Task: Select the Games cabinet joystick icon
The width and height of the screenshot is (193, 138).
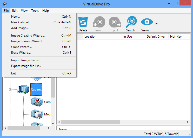Action: (37, 102)
